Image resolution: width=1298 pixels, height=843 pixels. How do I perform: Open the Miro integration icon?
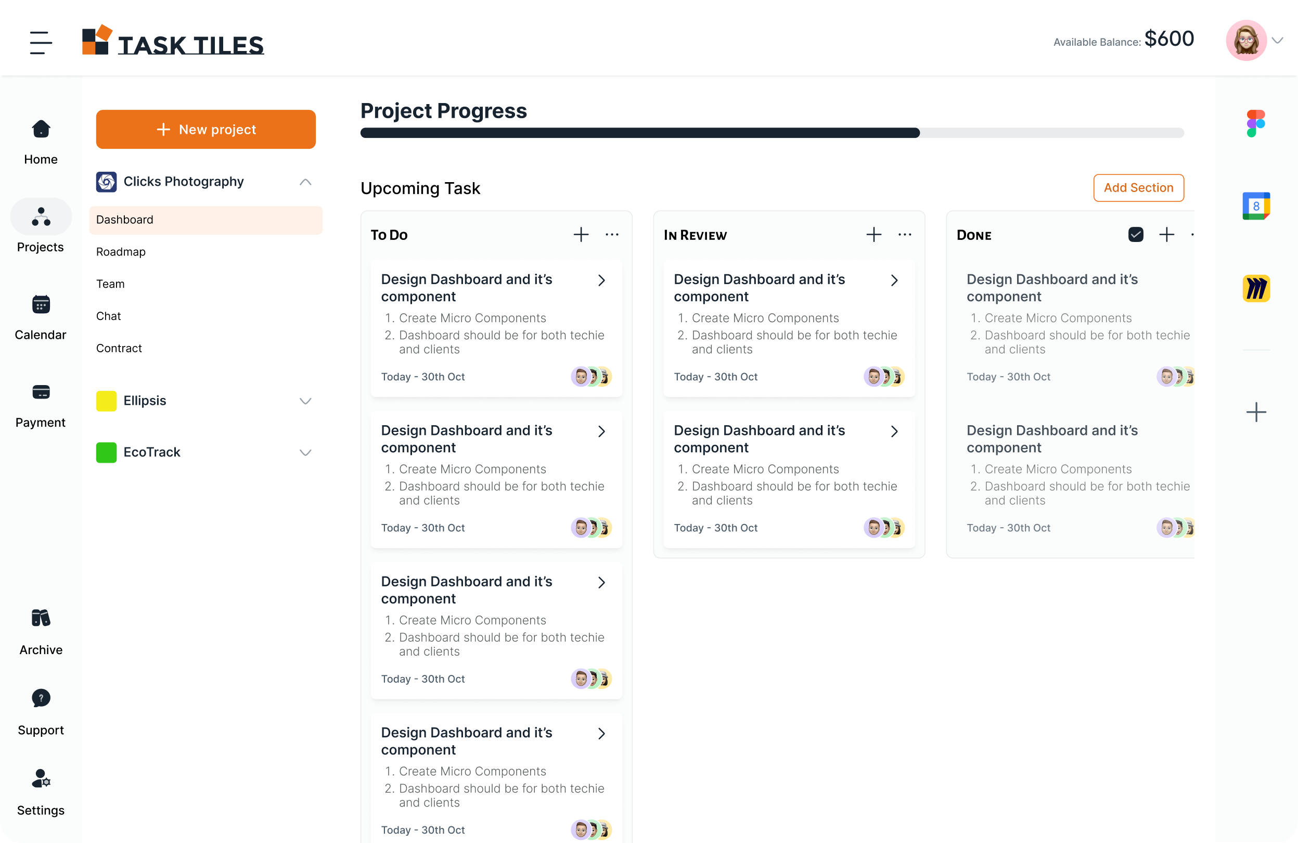[1255, 288]
